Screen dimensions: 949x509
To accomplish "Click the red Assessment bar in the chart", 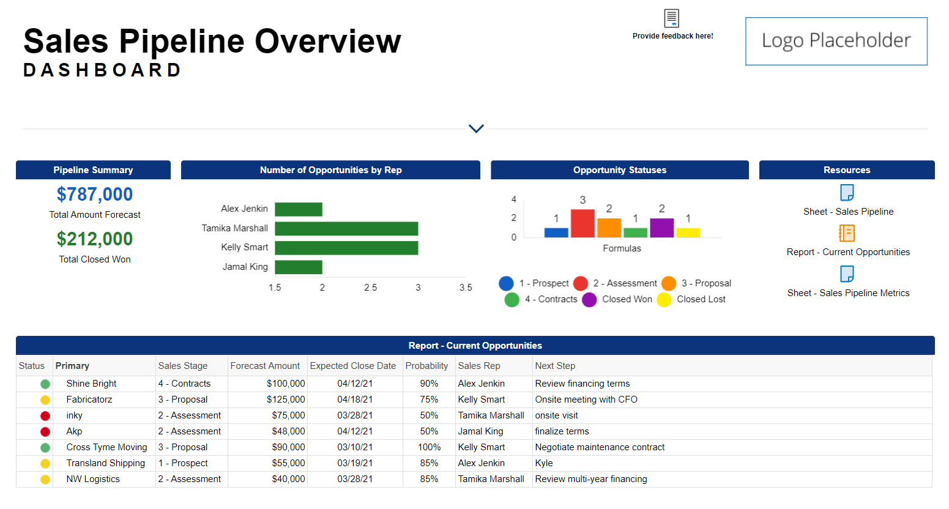I will click(x=582, y=223).
